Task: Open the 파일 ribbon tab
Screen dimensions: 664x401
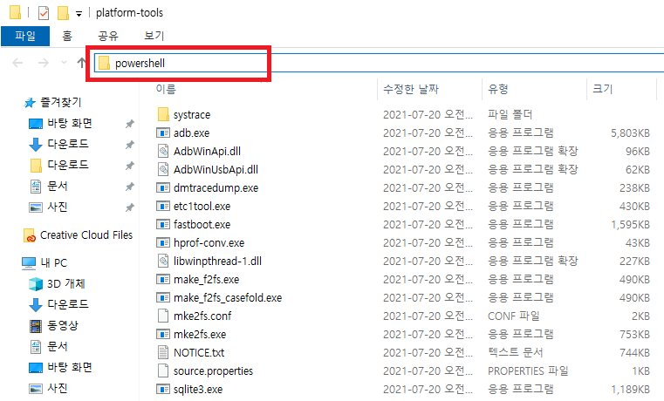Action: [25, 36]
